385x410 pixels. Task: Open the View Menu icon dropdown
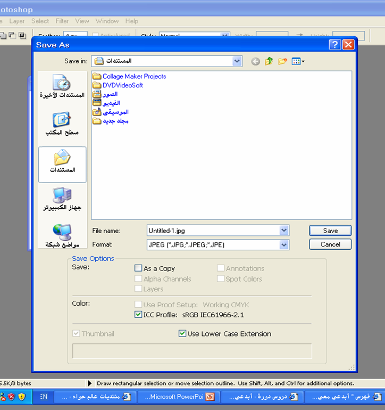pos(298,61)
